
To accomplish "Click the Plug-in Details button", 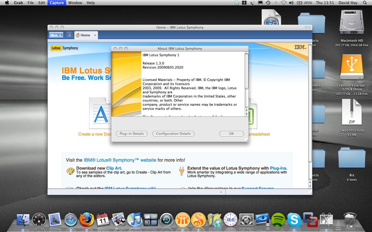I will coord(132,134).
